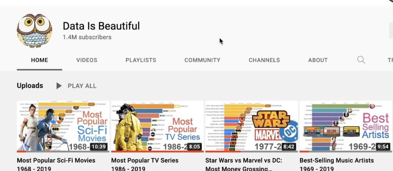Click the owl channel avatar
Screen dimensions: 393x171
[x=35, y=31]
